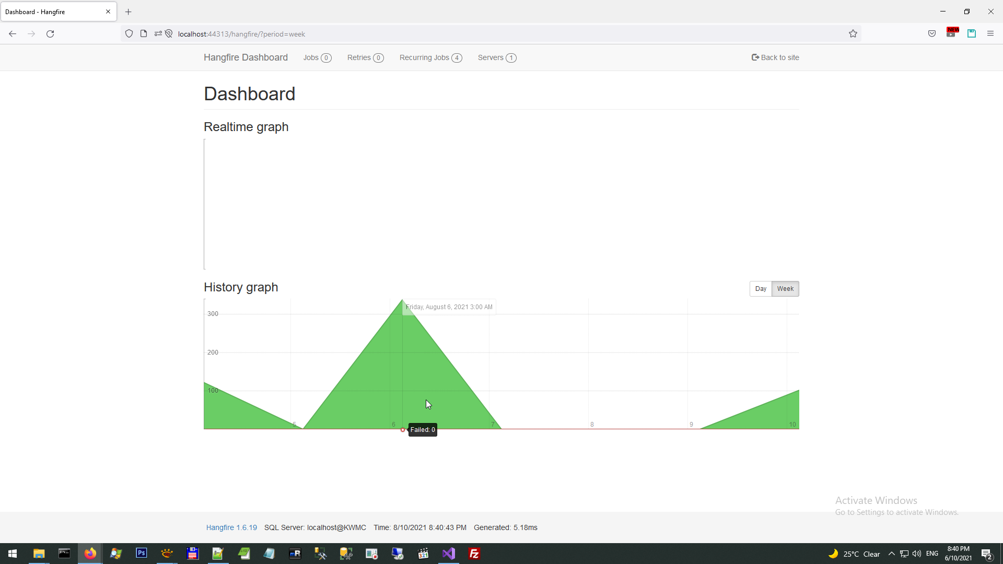Screen dimensions: 1003x564
Task: Go to the Servers page
Action: point(496,57)
